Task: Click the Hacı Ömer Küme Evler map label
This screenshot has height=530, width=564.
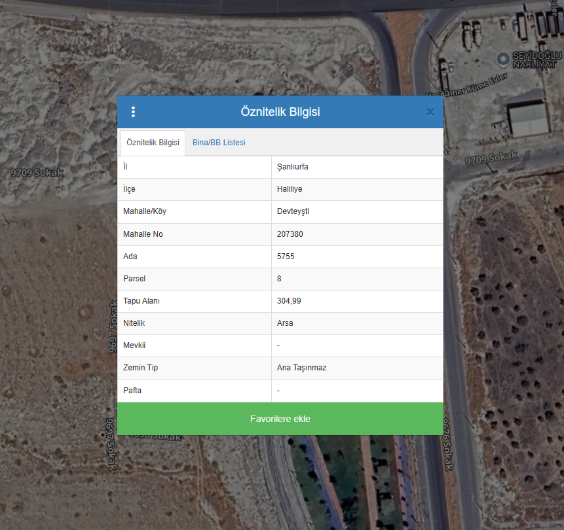Action: (466, 85)
